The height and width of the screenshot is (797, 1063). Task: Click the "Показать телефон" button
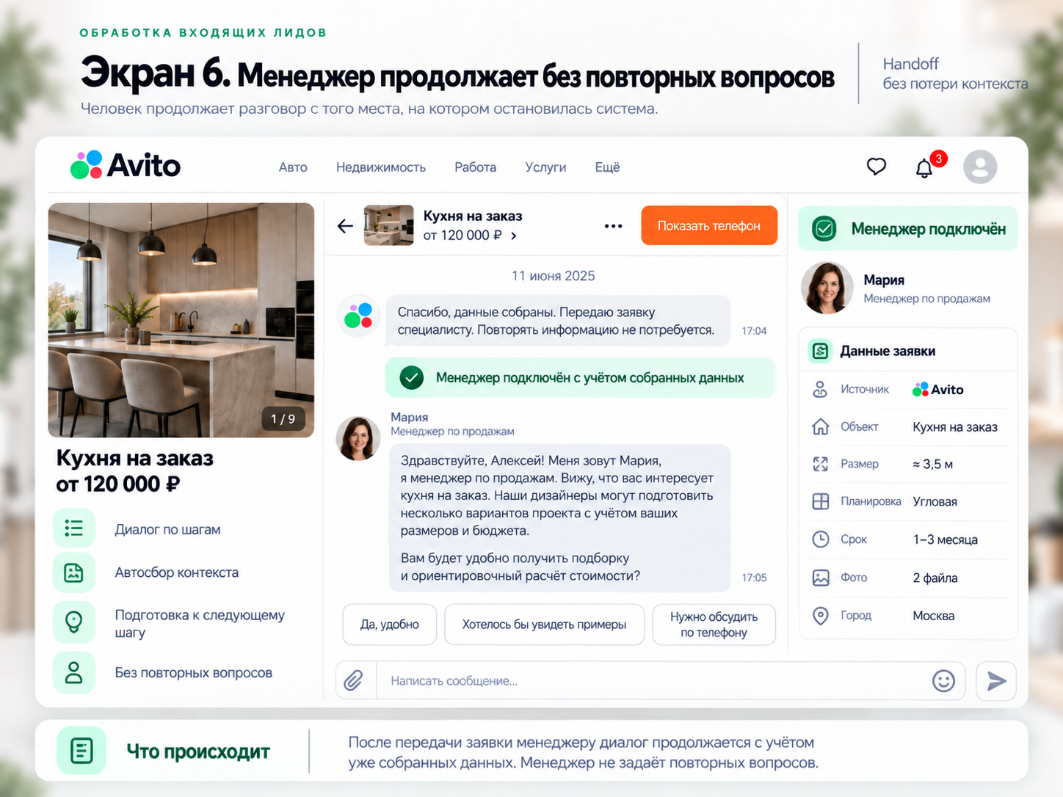coord(709,225)
